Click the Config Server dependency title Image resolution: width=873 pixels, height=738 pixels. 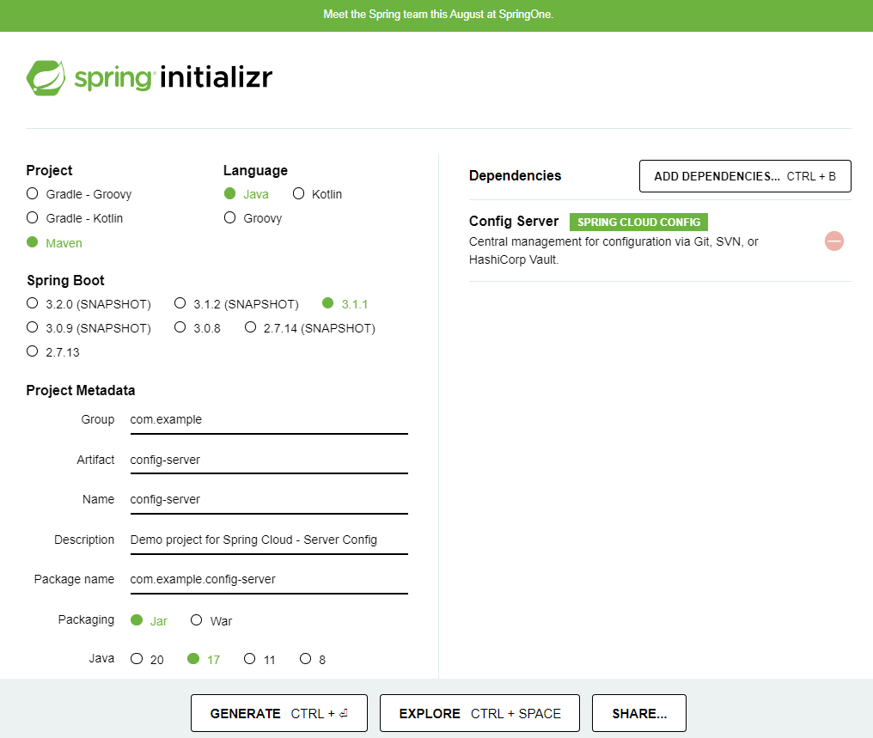[x=513, y=221]
